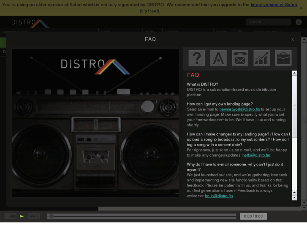Select the "What is DISTRO?" question text
The width and height of the screenshot is (307, 230).
(x=202, y=84)
